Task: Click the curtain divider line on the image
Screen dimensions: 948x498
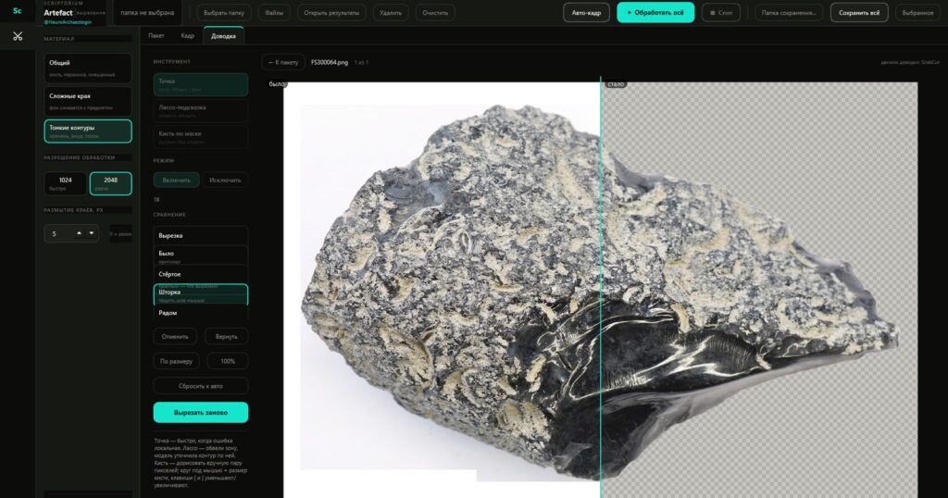Action: [x=600, y=287]
